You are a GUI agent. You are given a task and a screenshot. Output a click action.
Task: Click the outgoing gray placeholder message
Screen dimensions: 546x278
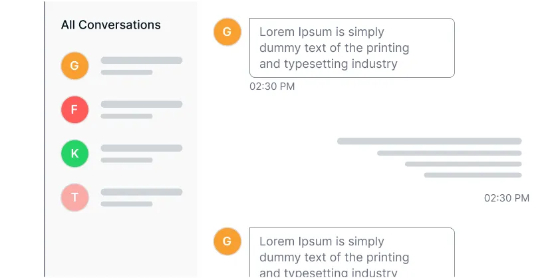tap(430, 158)
